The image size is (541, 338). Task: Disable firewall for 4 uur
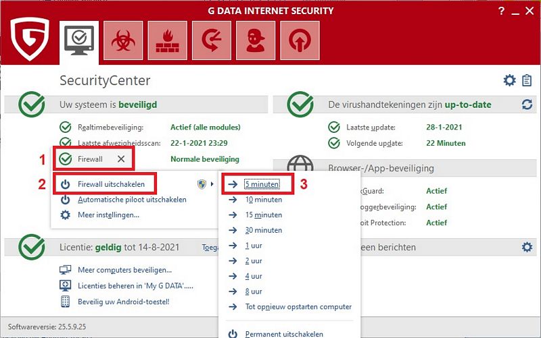[254, 276]
